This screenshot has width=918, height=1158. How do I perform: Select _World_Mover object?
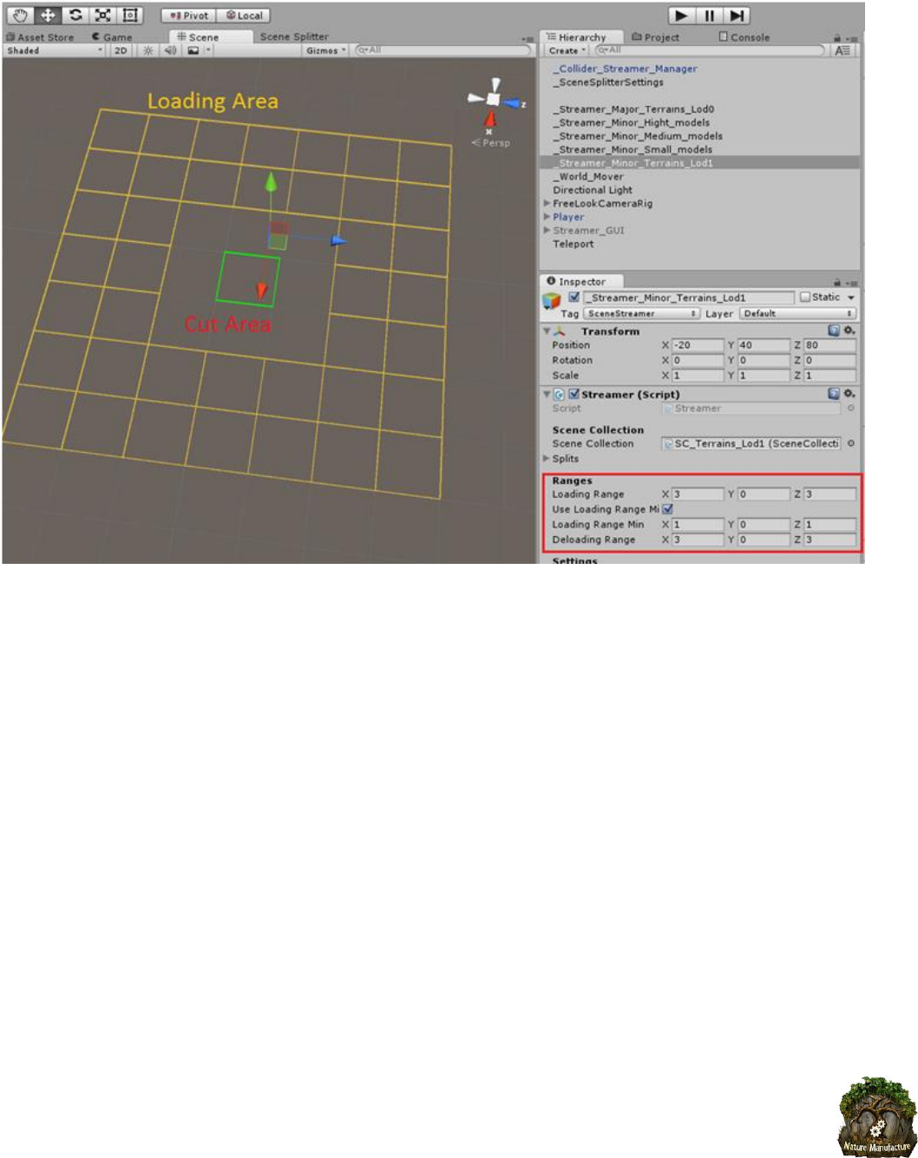point(588,176)
